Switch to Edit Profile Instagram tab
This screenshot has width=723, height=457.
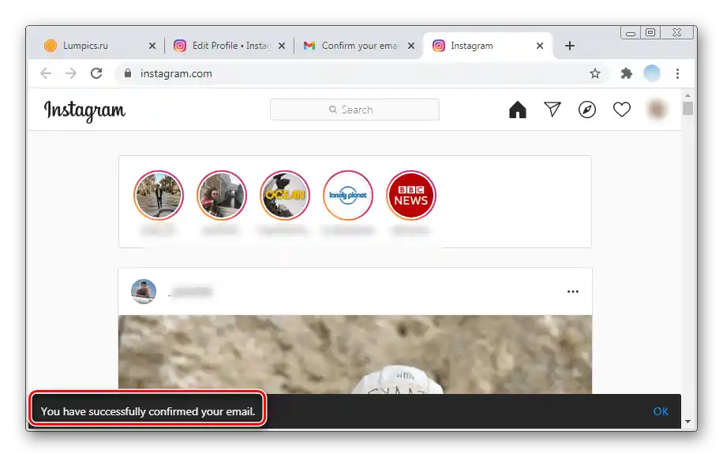click(230, 46)
